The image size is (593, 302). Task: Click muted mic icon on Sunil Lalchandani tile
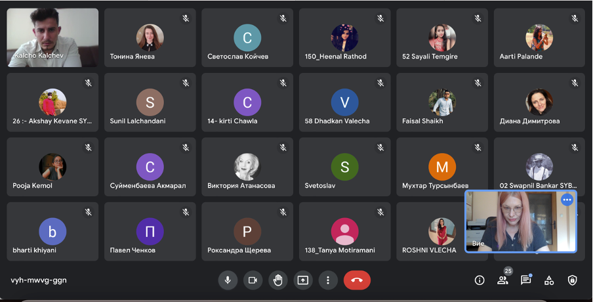(186, 83)
